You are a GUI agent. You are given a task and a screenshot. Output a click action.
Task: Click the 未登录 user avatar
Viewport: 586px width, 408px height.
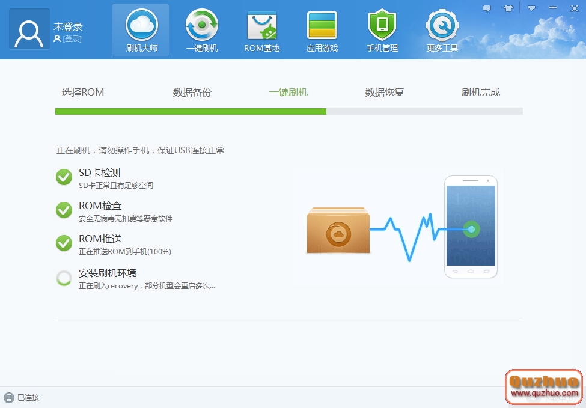(28, 29)
